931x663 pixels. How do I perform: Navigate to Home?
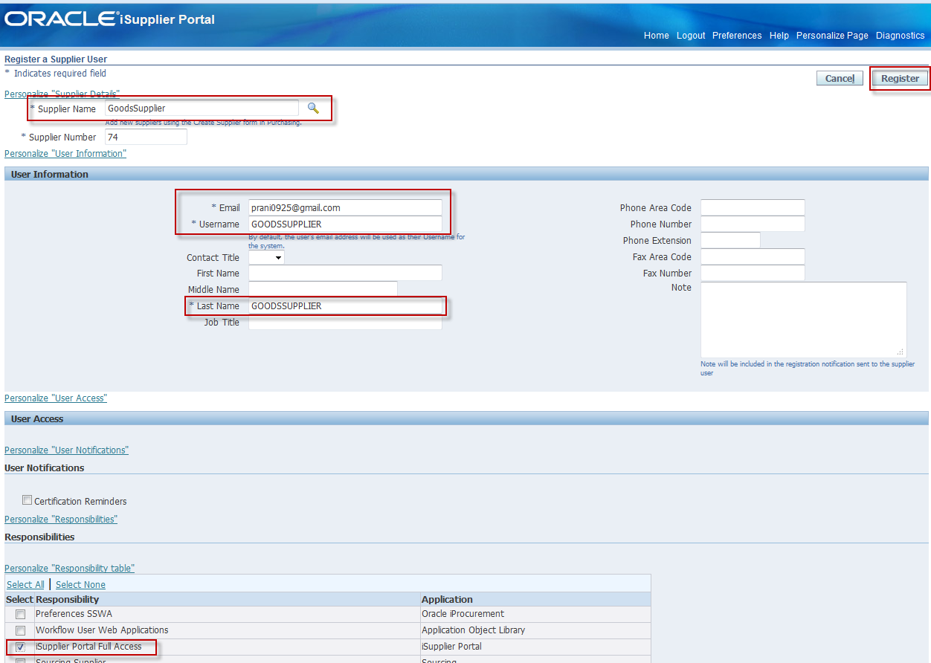tap(656, 35)
